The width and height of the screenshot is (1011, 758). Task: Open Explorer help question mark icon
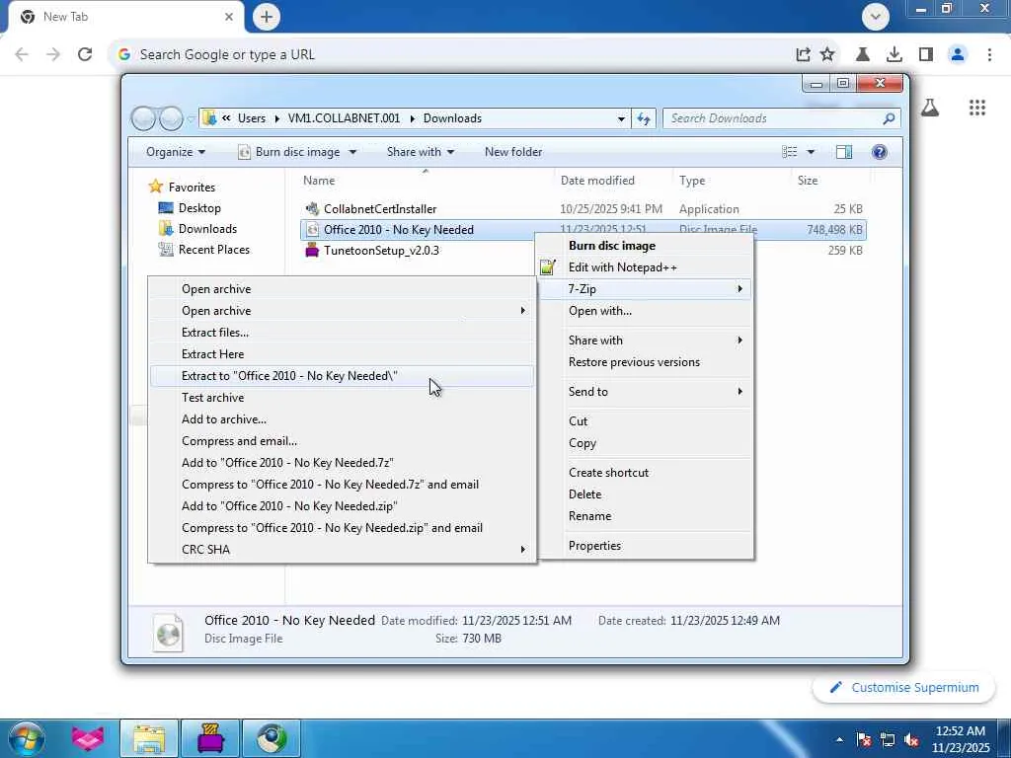point(879,152)
